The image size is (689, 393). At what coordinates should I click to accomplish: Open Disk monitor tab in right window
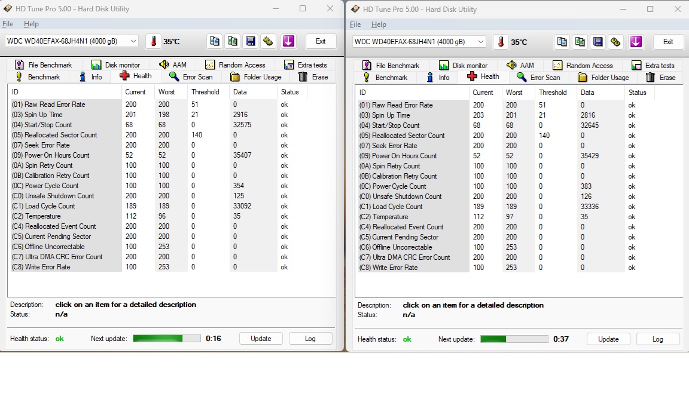(463, 65)
